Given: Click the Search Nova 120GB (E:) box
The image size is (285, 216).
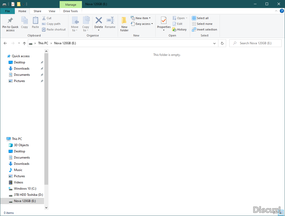Looking at the screenshot, I should (x=255, y=43).
